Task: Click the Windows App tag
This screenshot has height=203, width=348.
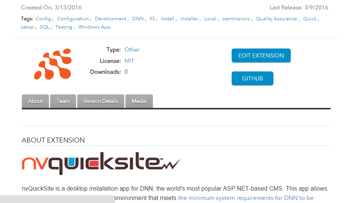Action: 94,27
